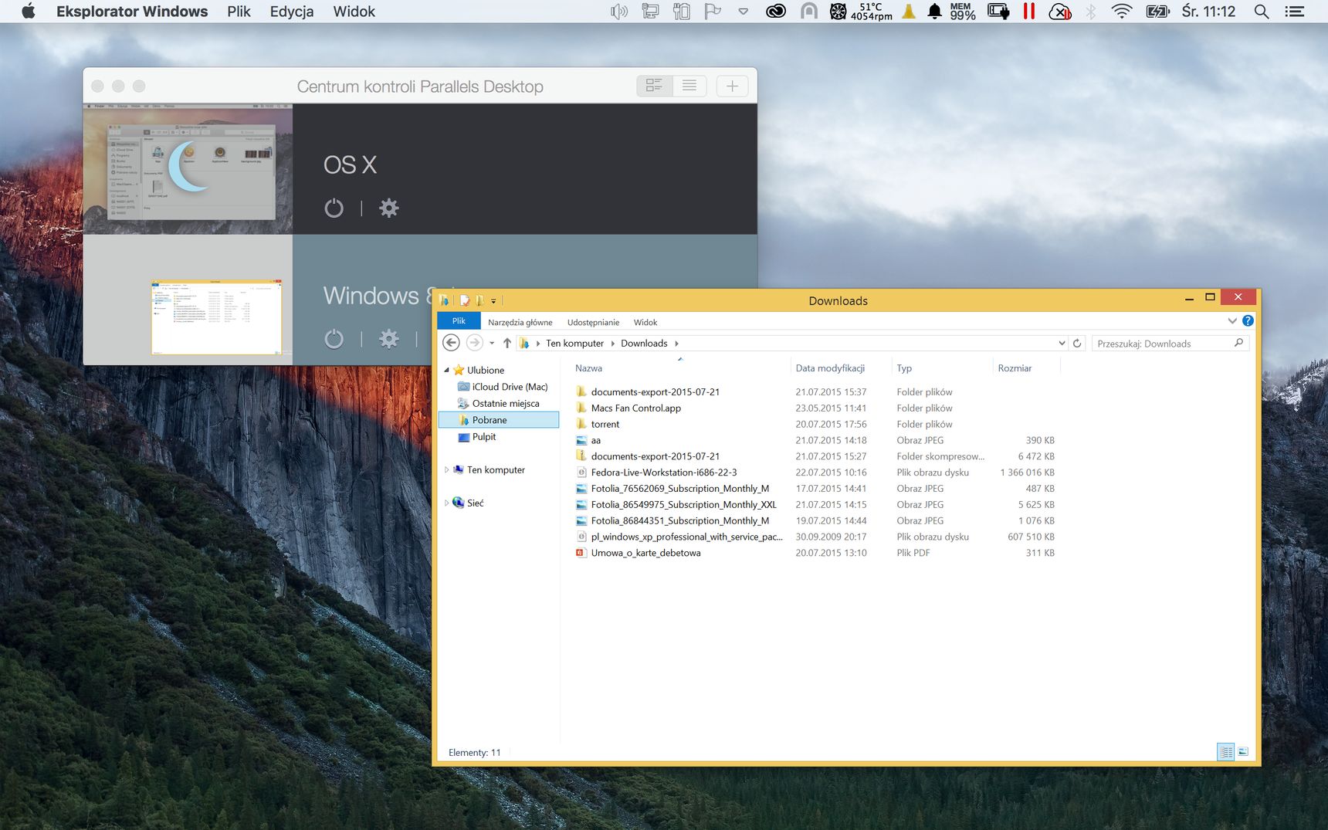
Task: Open the address bar history dropdown
Action: click(1062, 343)
